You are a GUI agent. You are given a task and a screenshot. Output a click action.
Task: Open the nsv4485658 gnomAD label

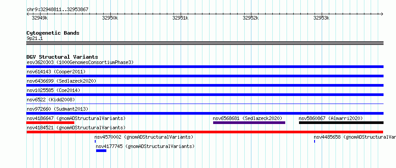point(355,137)
